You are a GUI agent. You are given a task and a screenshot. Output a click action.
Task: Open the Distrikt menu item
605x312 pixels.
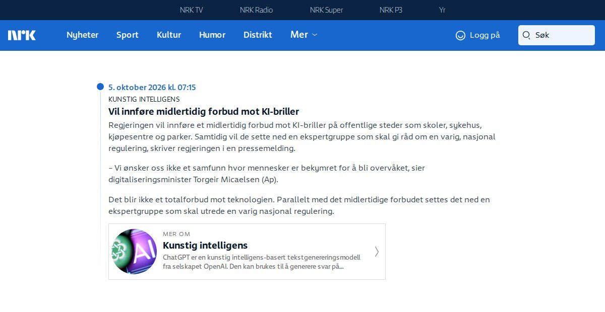pyautogui.click(x=258, y=35)
